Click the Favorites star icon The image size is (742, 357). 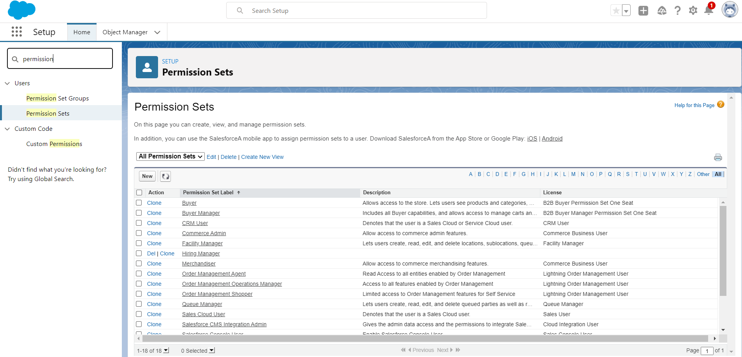tap(616, 11)
